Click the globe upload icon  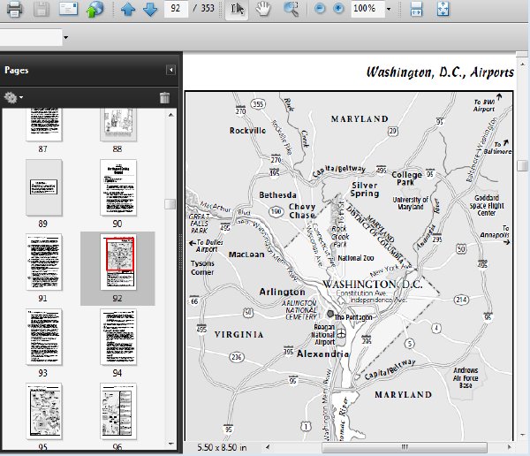95,9
